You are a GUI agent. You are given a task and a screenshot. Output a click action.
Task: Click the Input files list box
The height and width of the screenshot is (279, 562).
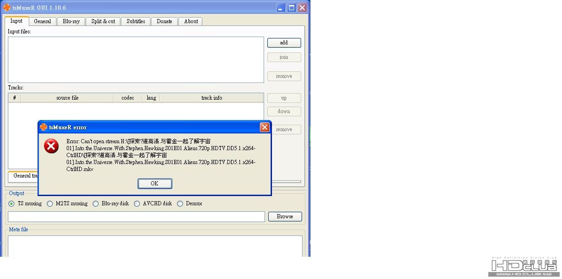pos(136,60)
